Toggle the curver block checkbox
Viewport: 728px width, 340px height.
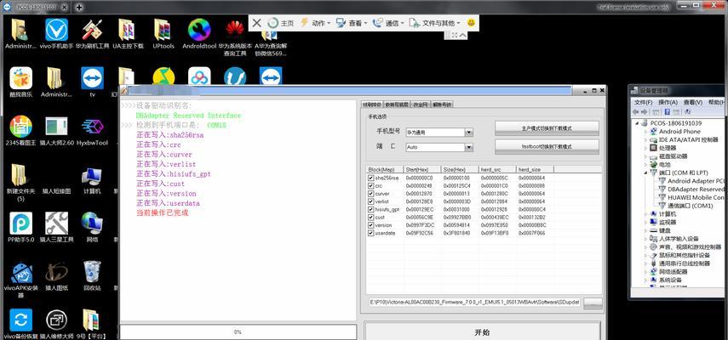370,194
